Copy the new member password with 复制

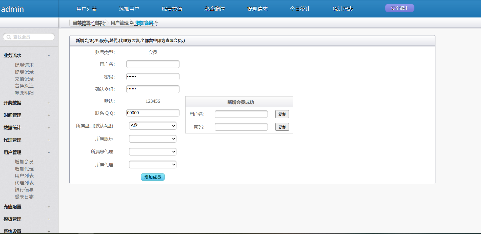tap(282, 127)
